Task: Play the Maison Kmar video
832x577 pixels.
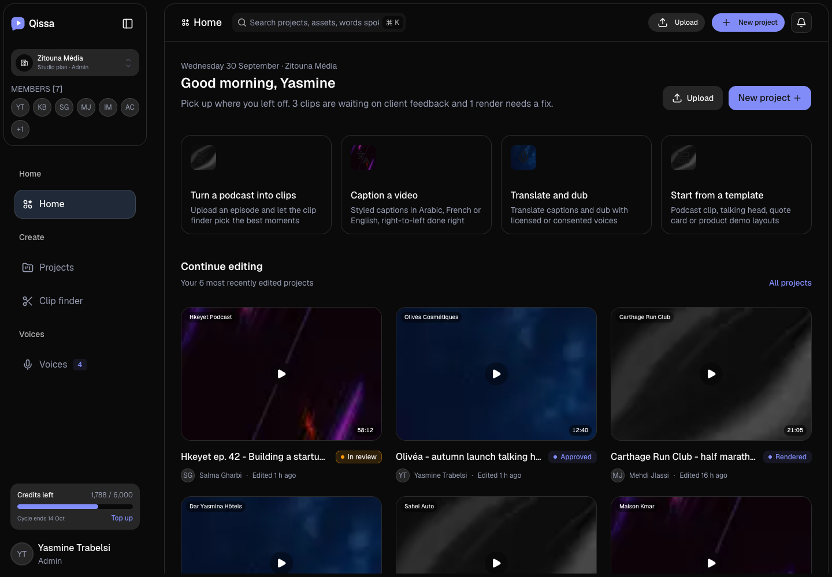Action: [x=711, y=563]
